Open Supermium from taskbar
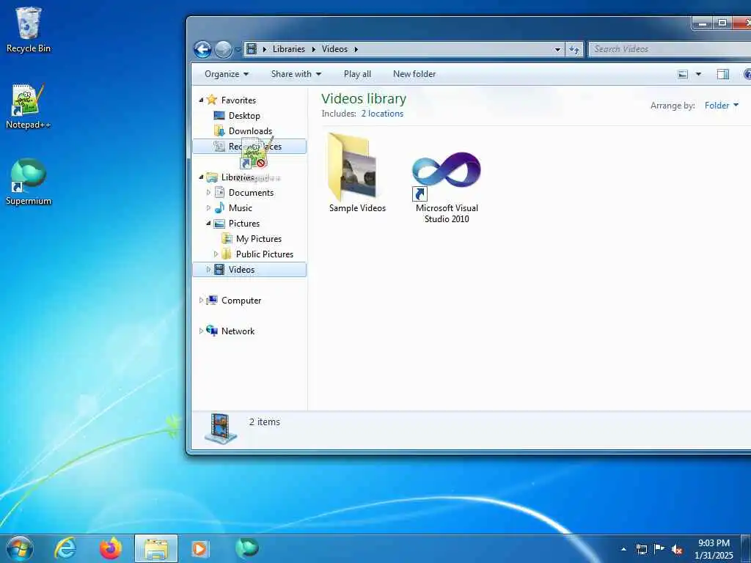Screen dimensions: 751x563 pyautogui.click(x=247, y=548)
